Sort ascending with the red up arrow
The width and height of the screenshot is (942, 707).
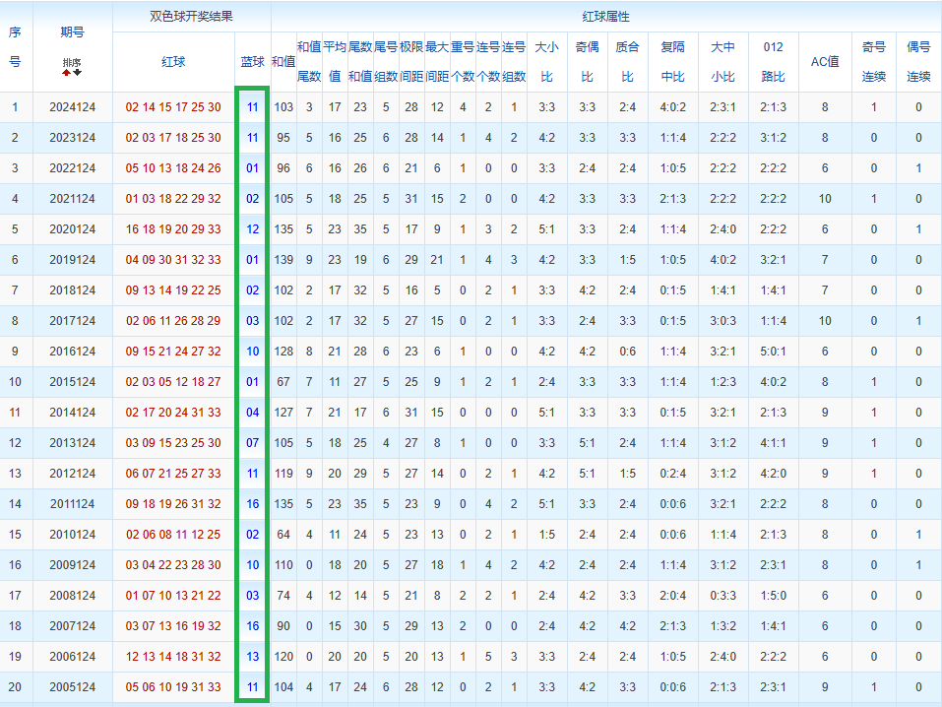(x=66, y=73)
